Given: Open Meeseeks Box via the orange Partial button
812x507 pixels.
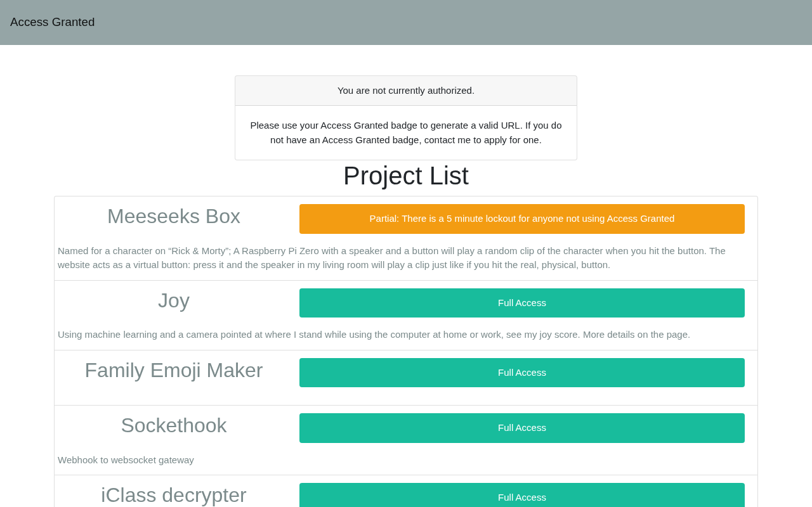Looking at the screenshot, I should coord(521,219).
